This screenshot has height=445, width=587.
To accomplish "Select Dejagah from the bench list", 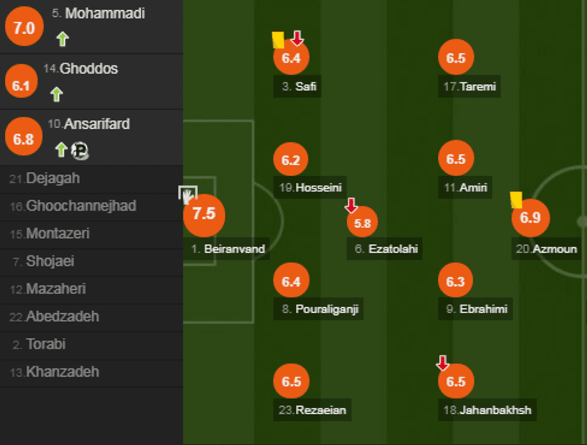I will click(53, 178).
